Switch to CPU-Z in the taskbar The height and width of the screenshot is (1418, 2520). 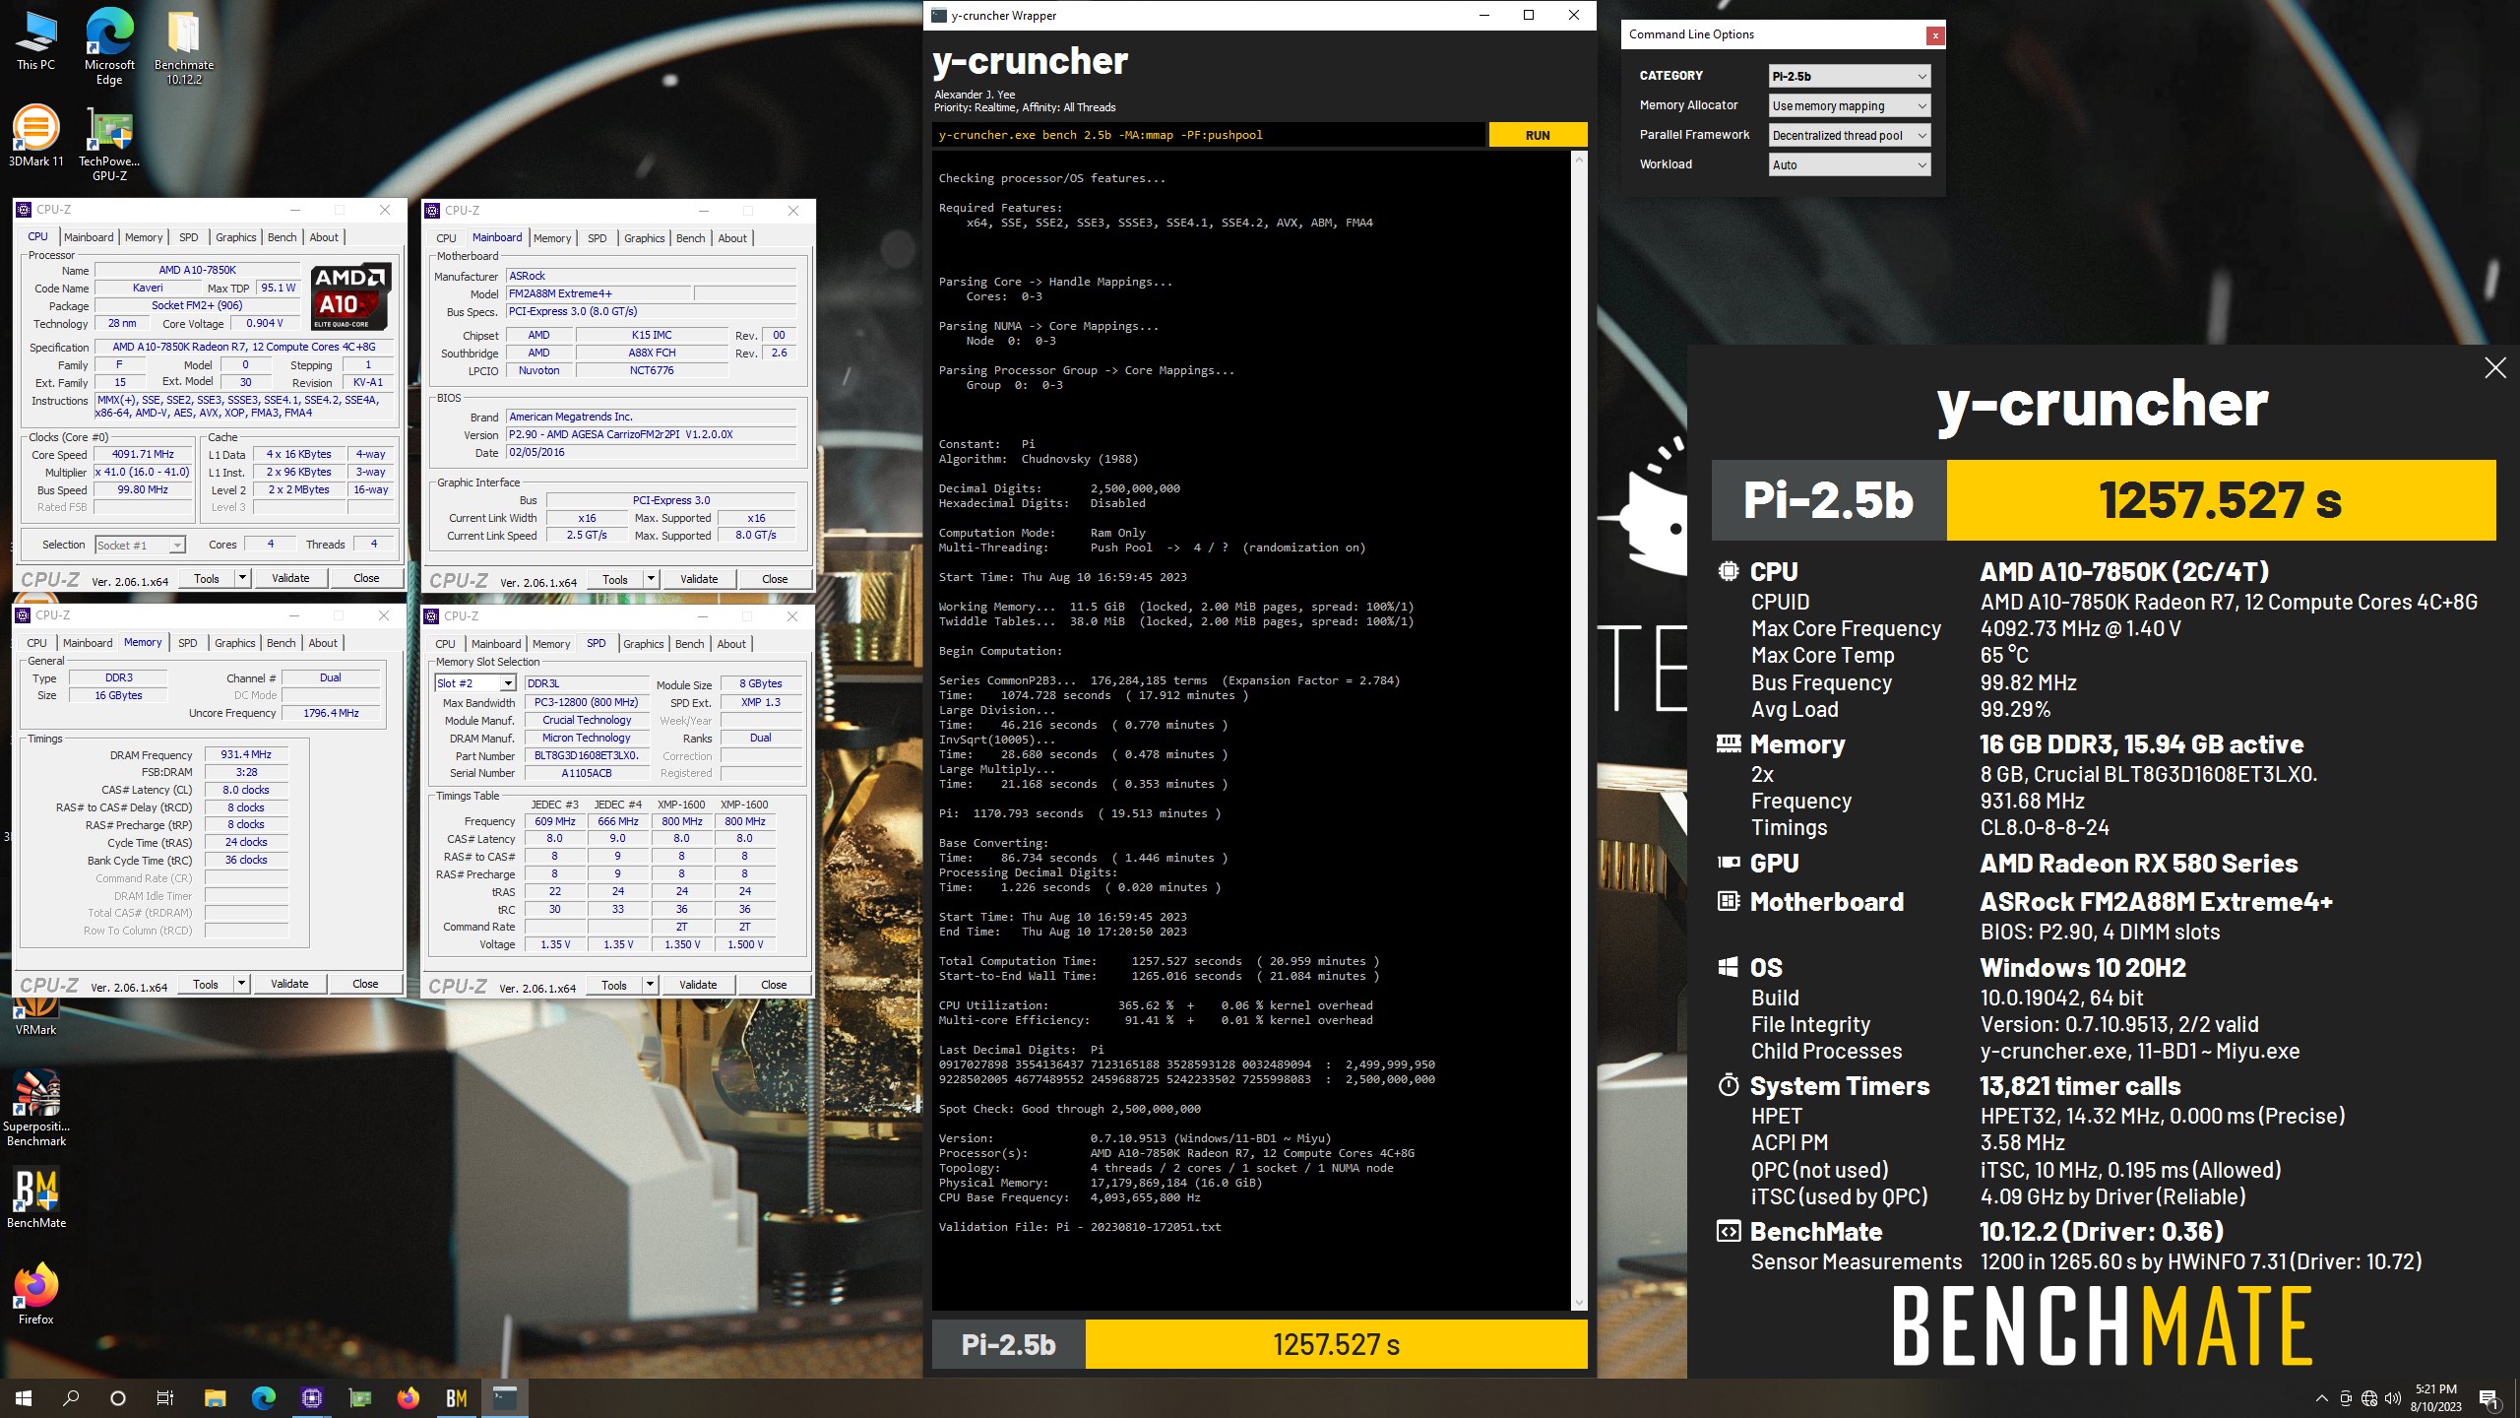[312, 1397]
